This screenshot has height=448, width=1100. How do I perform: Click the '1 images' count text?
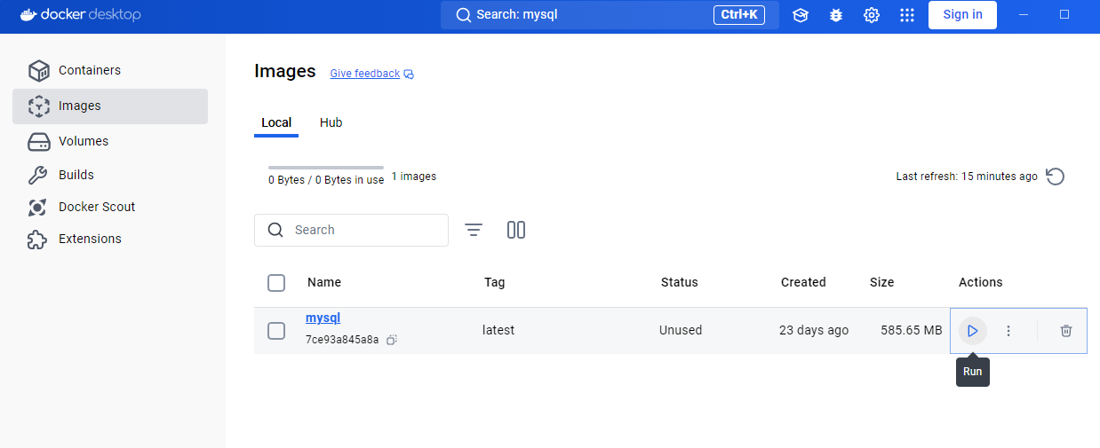pyautogui.click(x=414, y=177)
